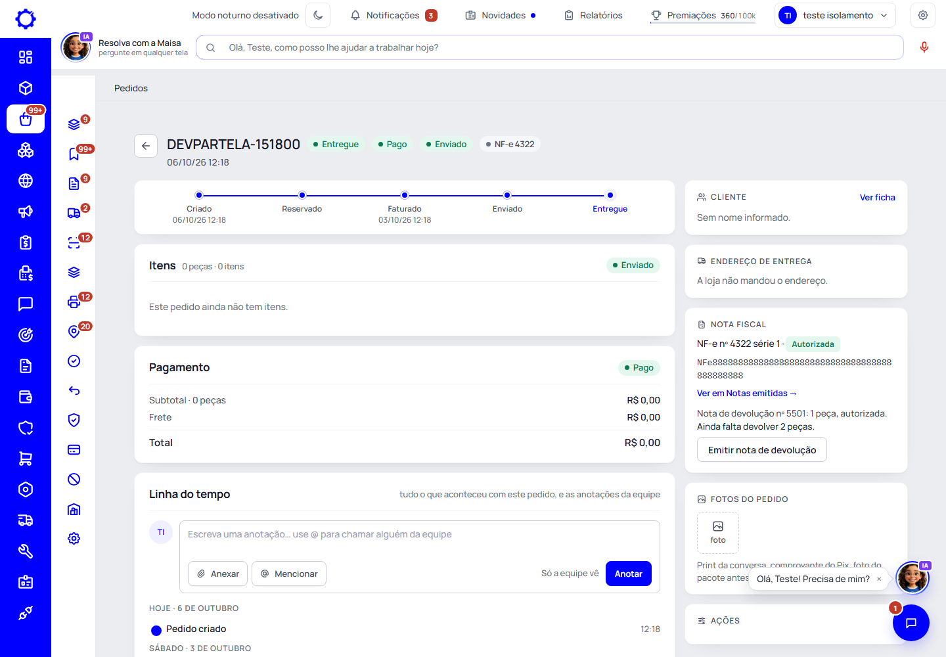
Task: Open Notificações in the top bar
Action: pyautogui.click(x=394, y=15)
